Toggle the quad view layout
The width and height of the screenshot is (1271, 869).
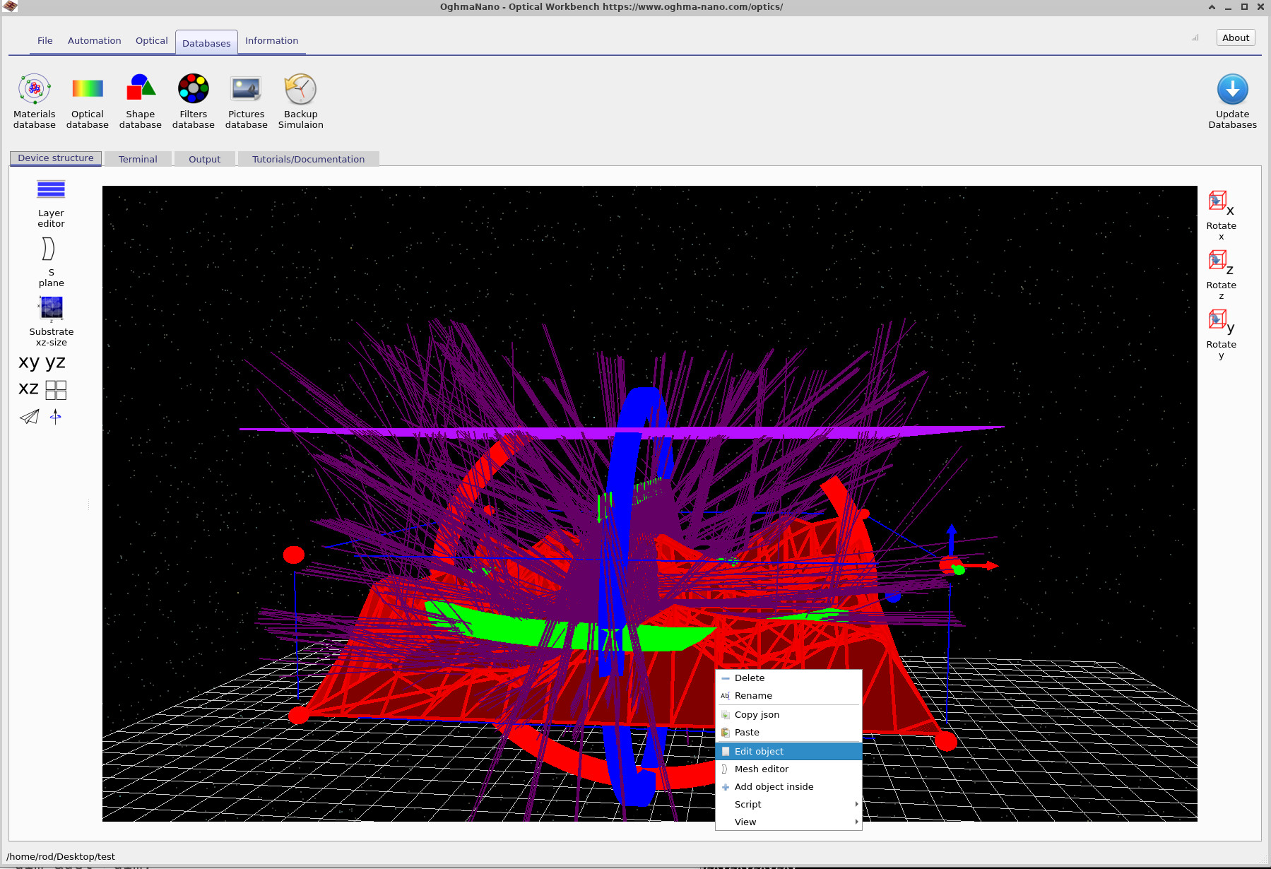click(x=56, y=389)
